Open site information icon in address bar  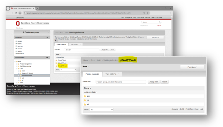click(x=24, y=13)
